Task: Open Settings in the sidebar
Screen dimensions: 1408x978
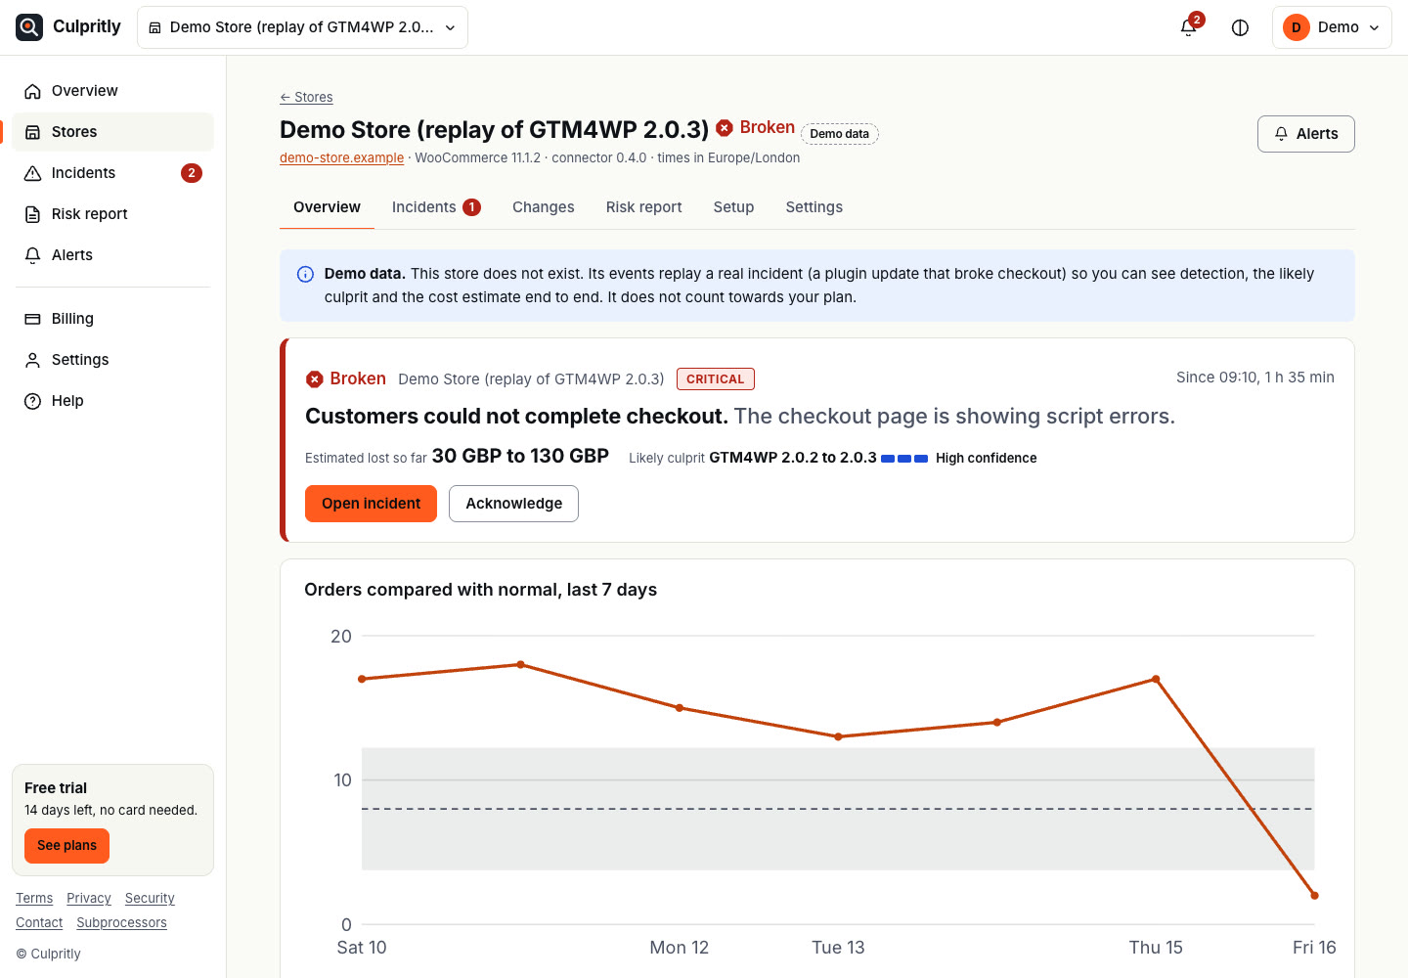Action: (112, 360)
